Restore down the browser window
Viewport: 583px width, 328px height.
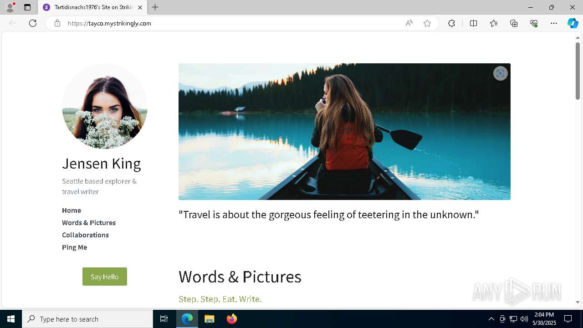pos(552,7)
